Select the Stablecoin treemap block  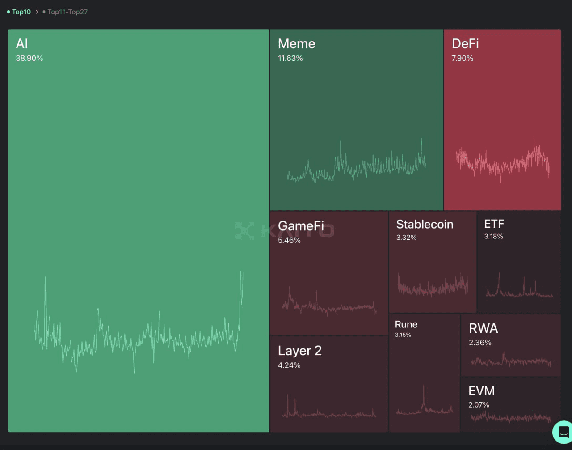tap(433, 262)
